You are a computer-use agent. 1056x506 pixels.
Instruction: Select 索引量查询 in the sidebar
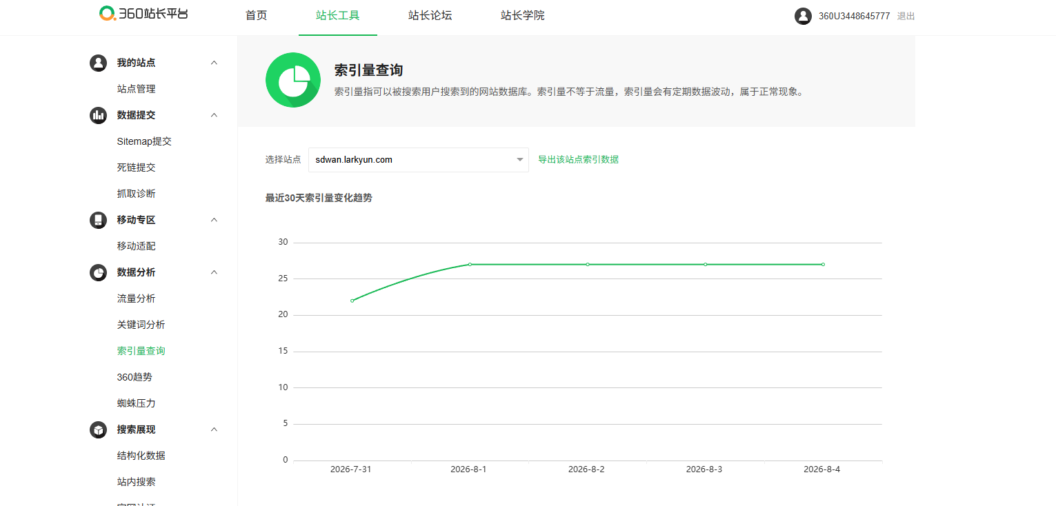point(141,351)
